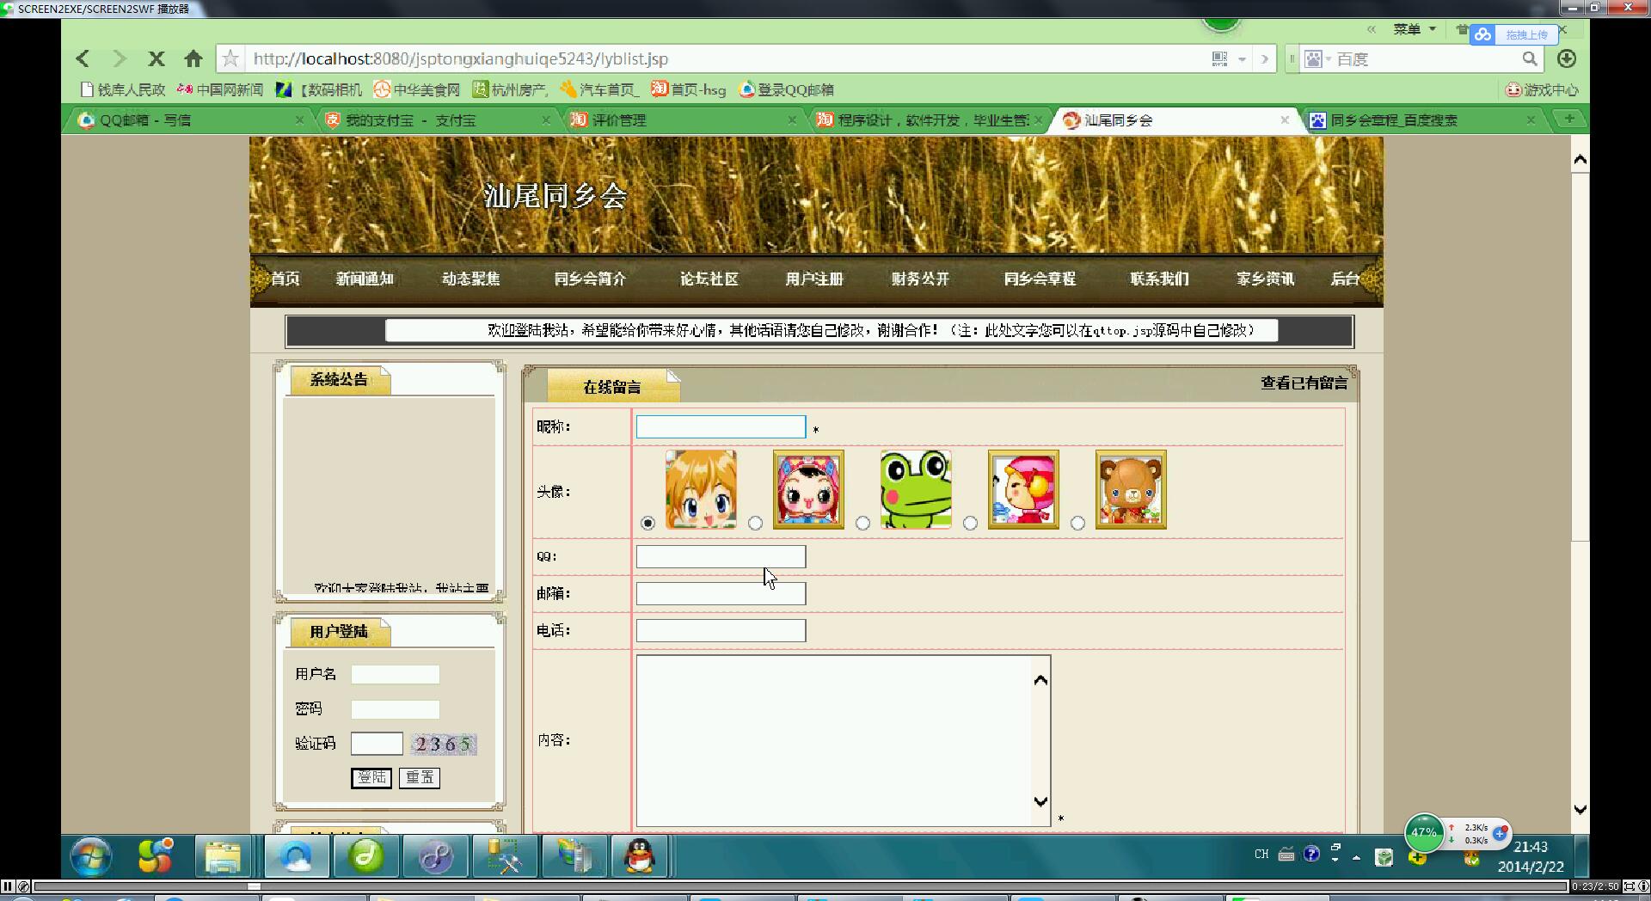Click the content textarea up arrow

point(1040,680)
